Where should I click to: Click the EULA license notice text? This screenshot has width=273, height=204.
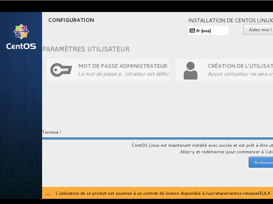click(x=163, y=193)
